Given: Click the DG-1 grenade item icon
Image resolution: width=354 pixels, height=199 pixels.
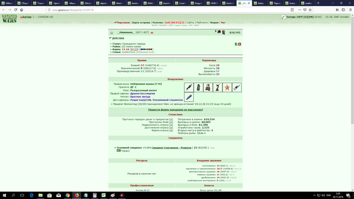Looking at the screenshot, I should click(198, 87).
